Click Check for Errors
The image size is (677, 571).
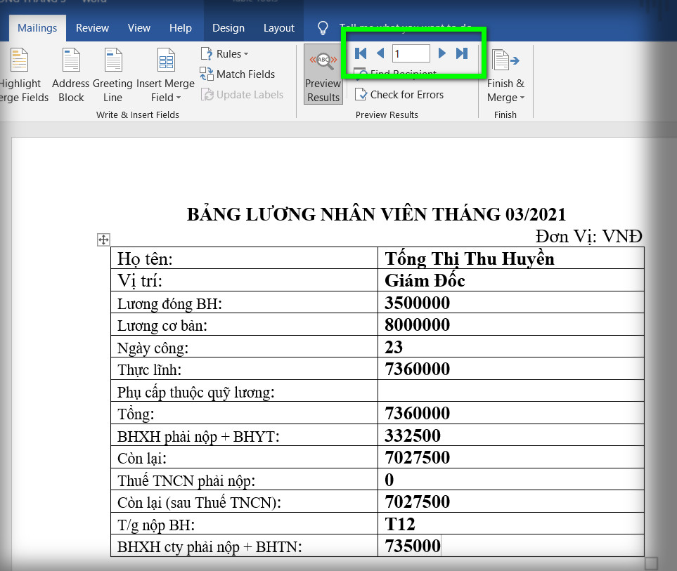[x=399, y=95]
